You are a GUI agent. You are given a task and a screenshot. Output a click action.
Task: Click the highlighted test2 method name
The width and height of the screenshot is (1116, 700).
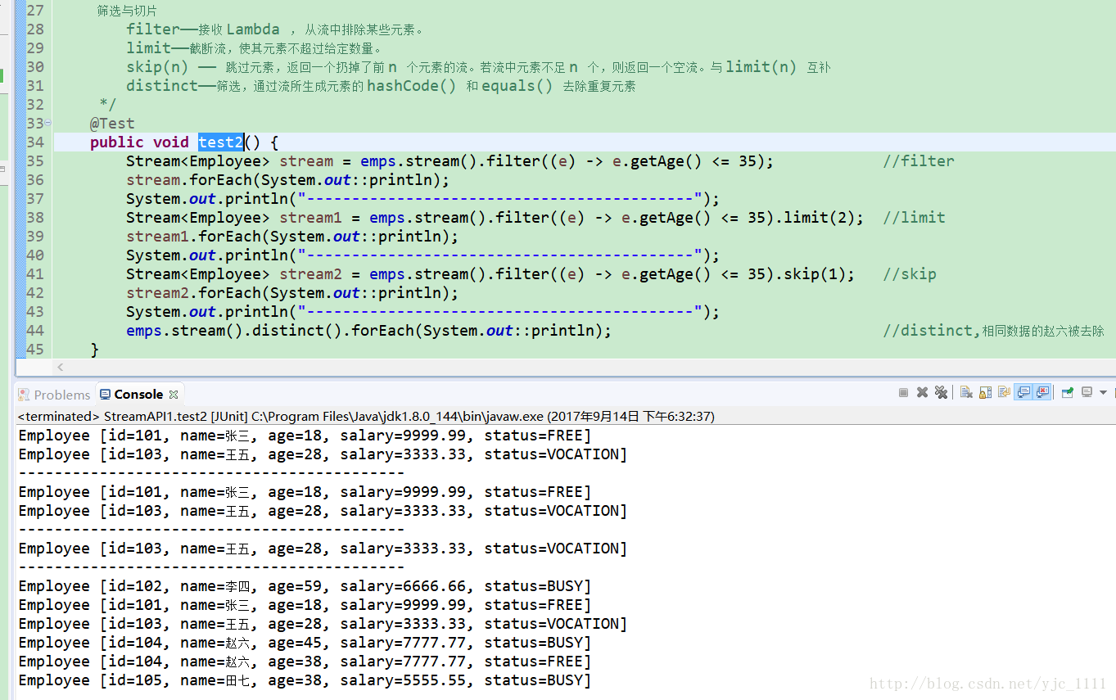(220, 142)
